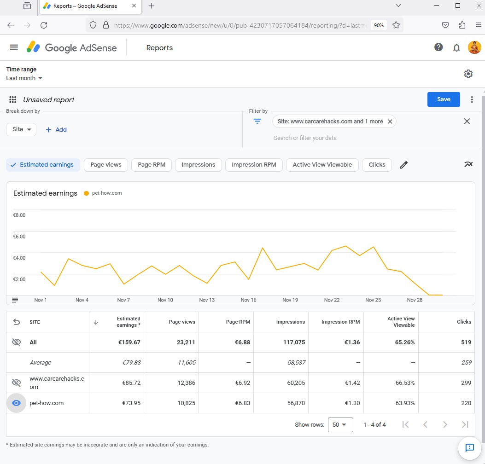Open the browser extensions icon

click(x=462, y=25)
